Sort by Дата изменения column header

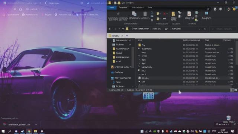tap(192, 40)
